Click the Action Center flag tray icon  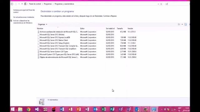(168, 109)
